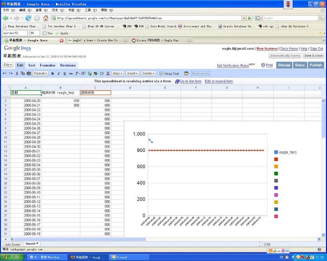Click the Paste clipboard icon
The width and height of the screenshot is (327, 261).
click(x=29, y=73)
